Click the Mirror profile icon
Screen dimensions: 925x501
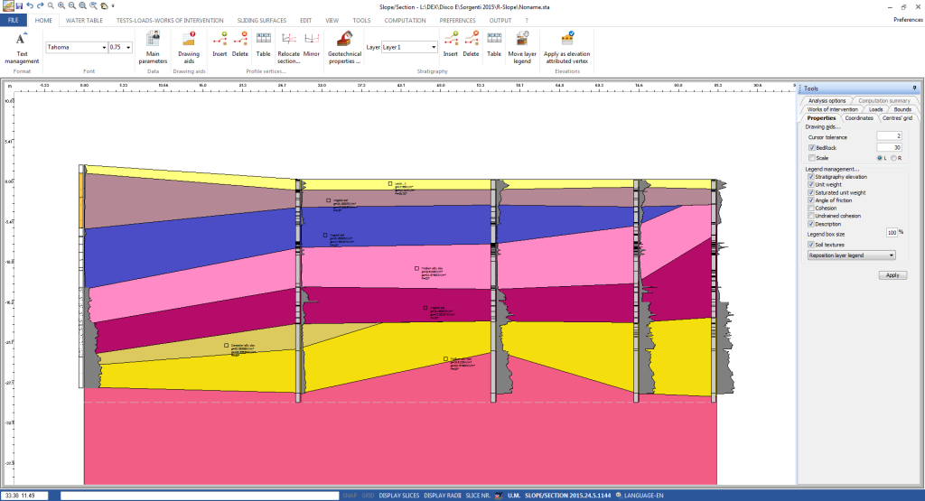click(312, 39)
